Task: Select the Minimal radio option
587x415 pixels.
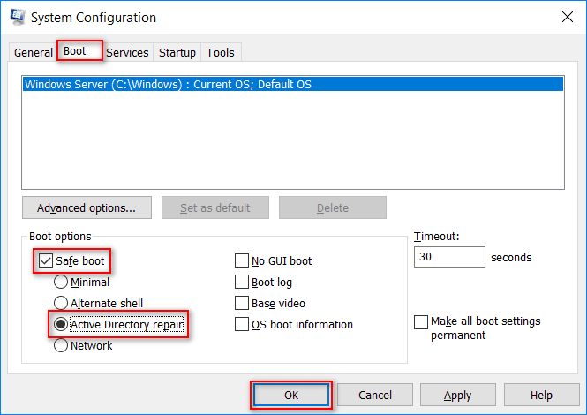Action: (61, 283)
